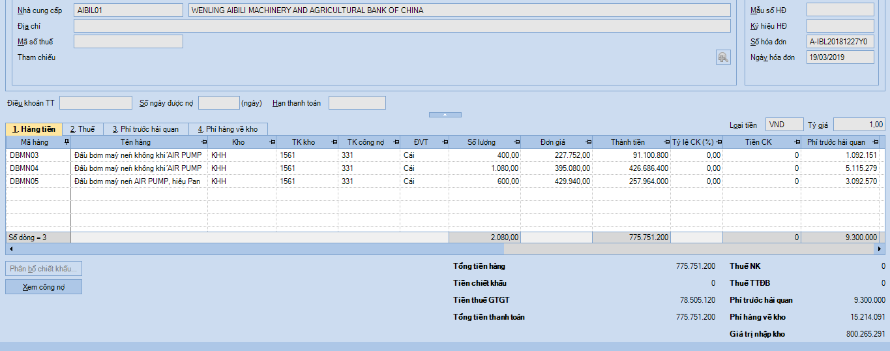Click TK công nợ cell in row DBMN04
Viewport: 890px width, 351px height.
369,168
